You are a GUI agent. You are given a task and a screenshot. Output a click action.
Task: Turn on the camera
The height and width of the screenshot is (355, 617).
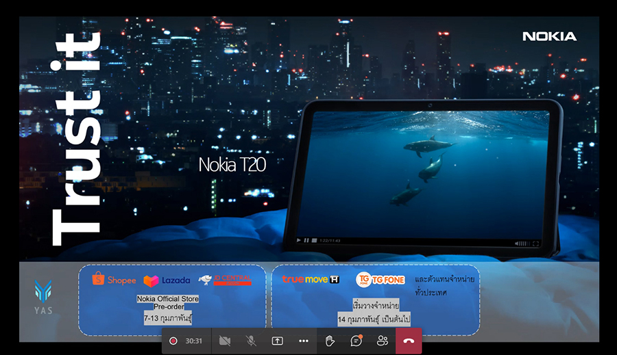(225, 341)
